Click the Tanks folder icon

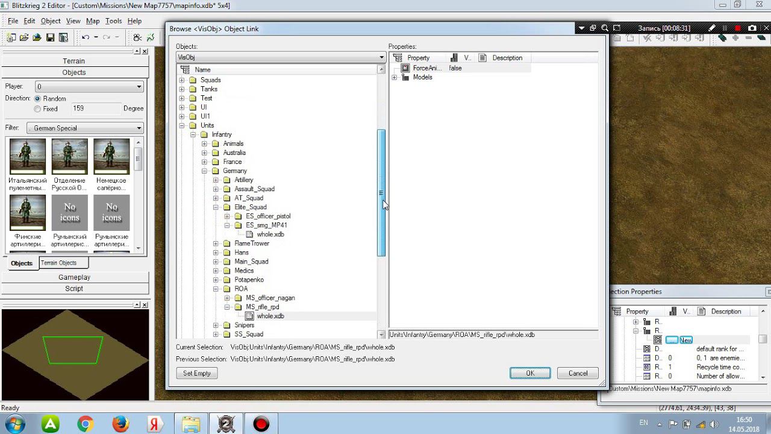193,89
